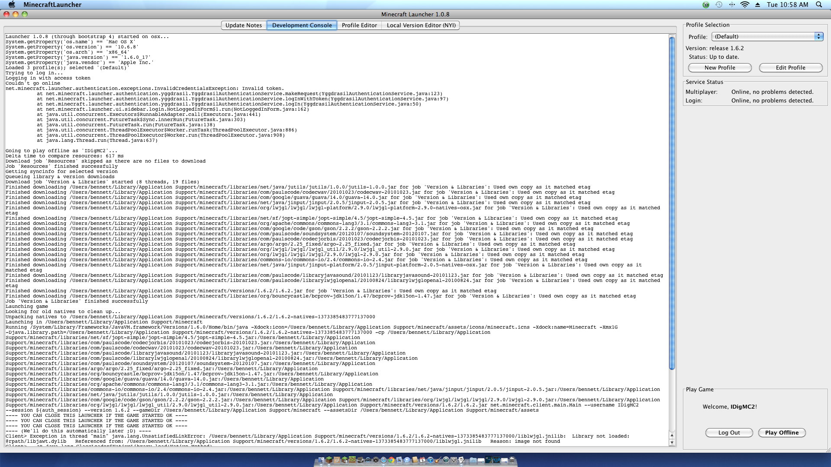Click the Edit Profile button
This screenshot has width=831, height=467.
pos(790,67)
